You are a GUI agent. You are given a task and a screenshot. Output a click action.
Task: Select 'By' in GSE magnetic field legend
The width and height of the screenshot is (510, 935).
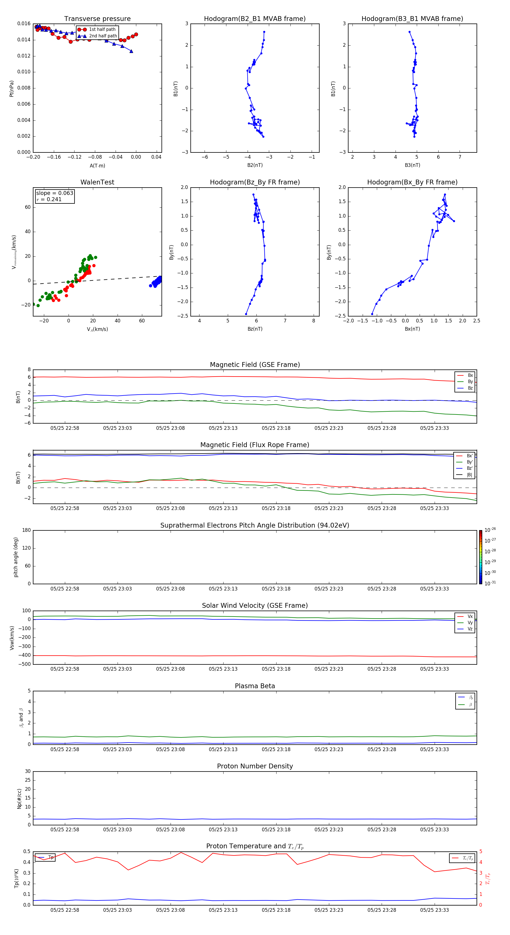[465, 381]
